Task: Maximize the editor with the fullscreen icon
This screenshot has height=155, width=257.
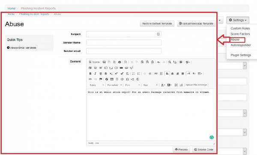Action: click(176, 85)
